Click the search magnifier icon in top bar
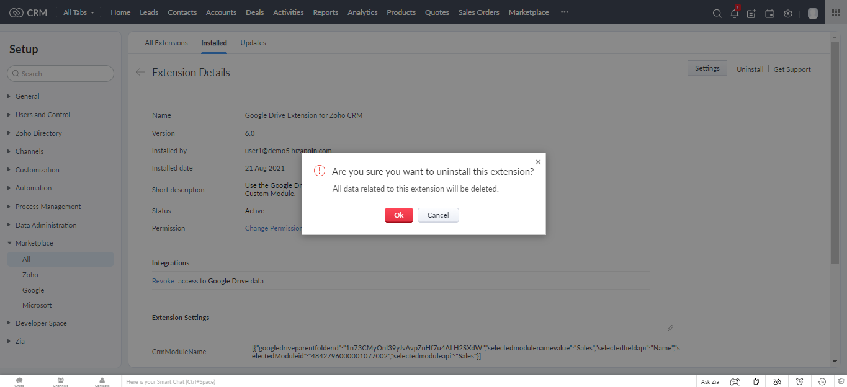 [717, 13]
